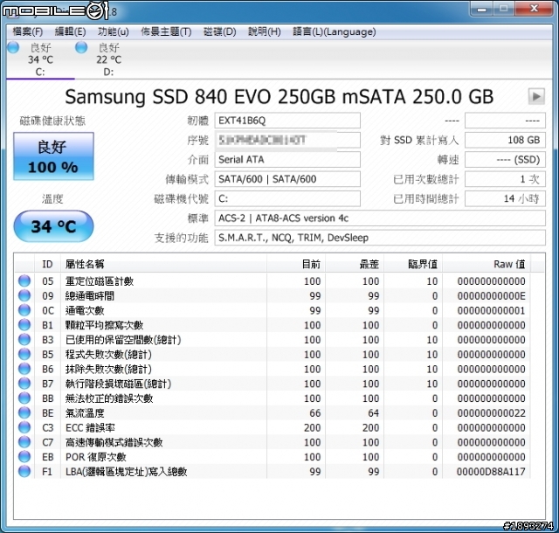Click the 最差 column header
This screenshot has height=533, width=559.
tap(355, 265)
